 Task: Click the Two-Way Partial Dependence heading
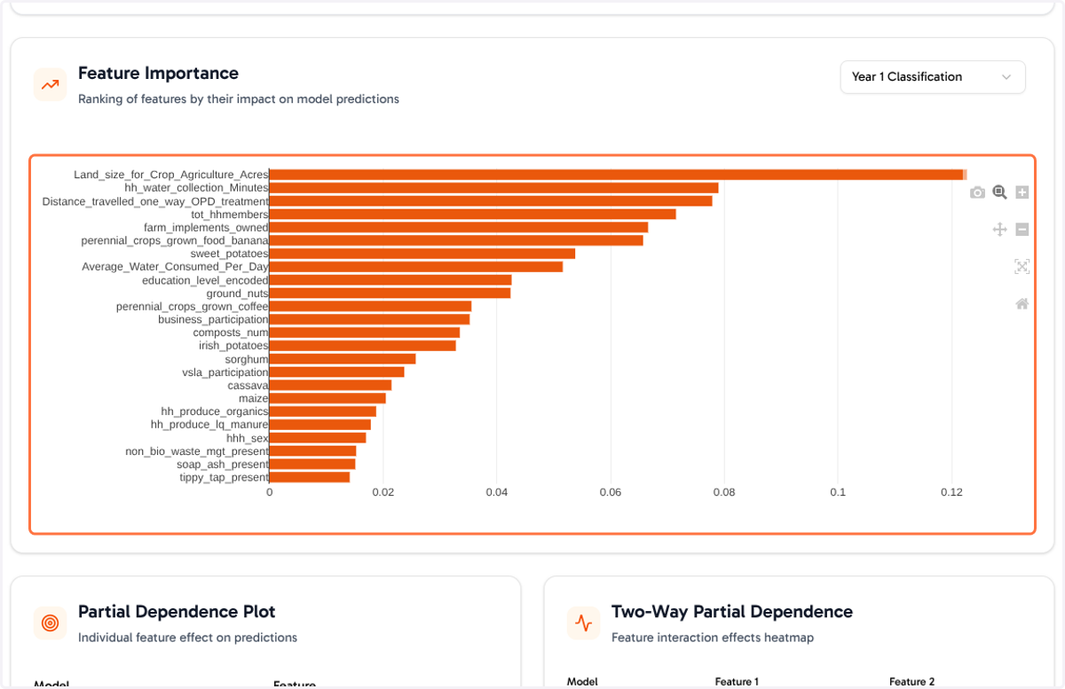[x=732, y=612]
